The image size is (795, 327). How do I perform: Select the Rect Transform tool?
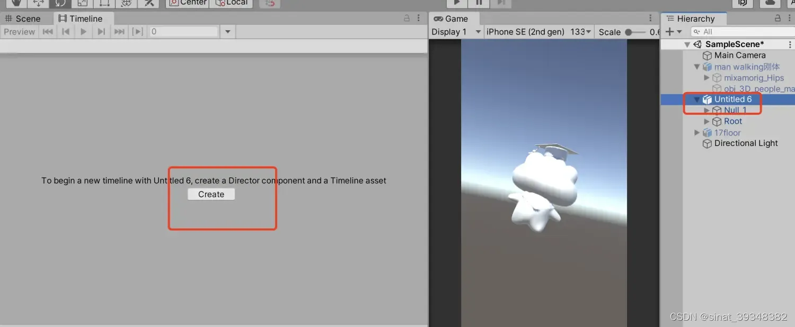103,4
